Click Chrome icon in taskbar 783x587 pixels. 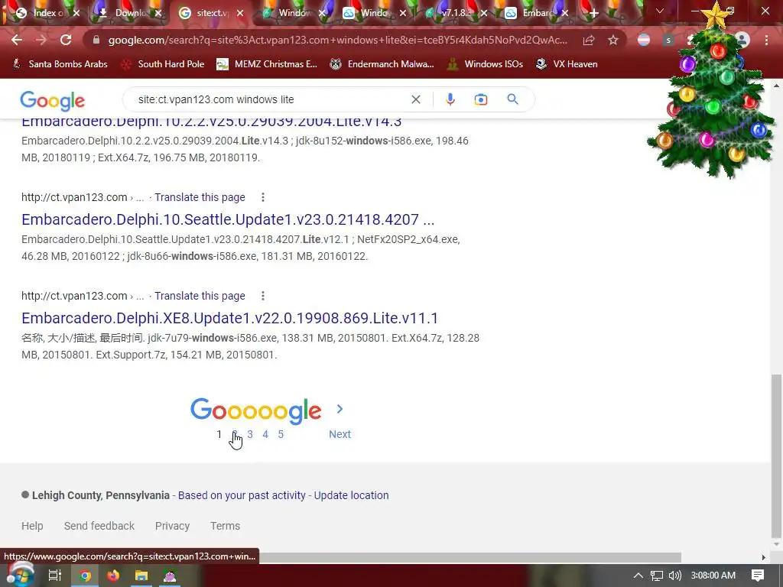(x=86, y=576)
